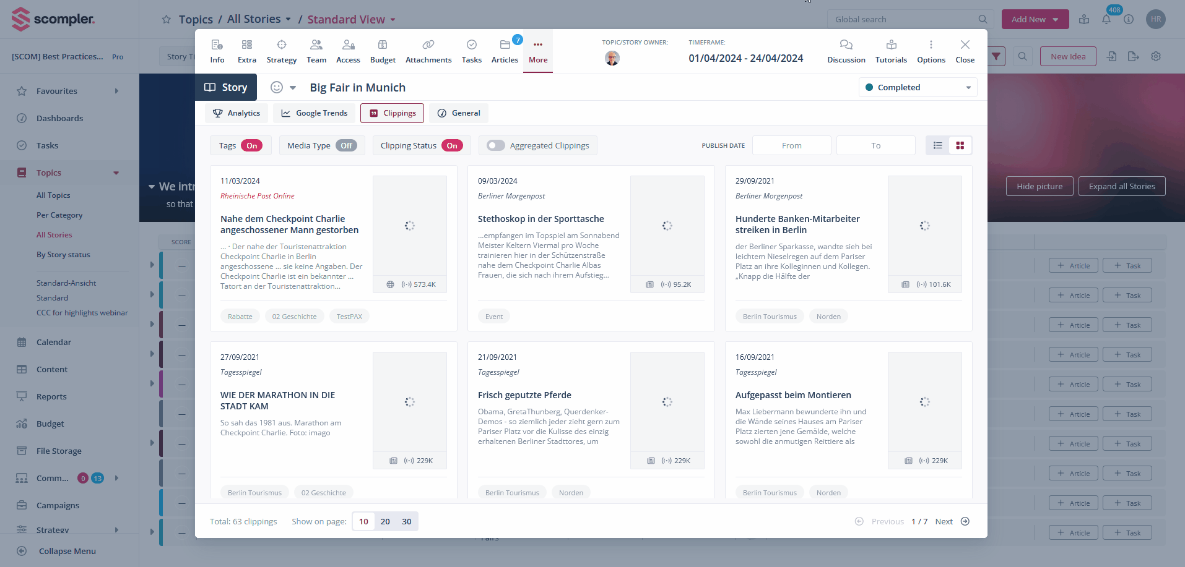The width and height of the screenshot is (1185, 567).
Task: Turn on Media Type filter
Action: 346,146
